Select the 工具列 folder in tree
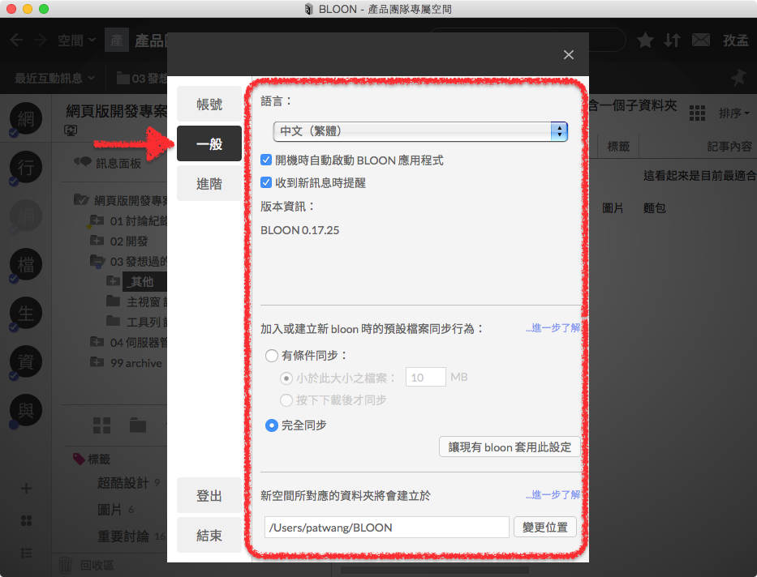 click(136, 322)
